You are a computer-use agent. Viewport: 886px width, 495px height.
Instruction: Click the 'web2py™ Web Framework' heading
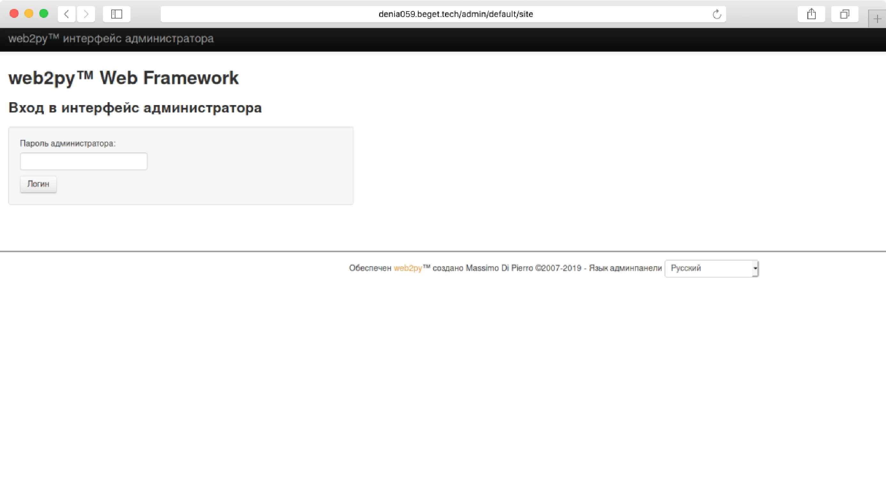[123, 78]
